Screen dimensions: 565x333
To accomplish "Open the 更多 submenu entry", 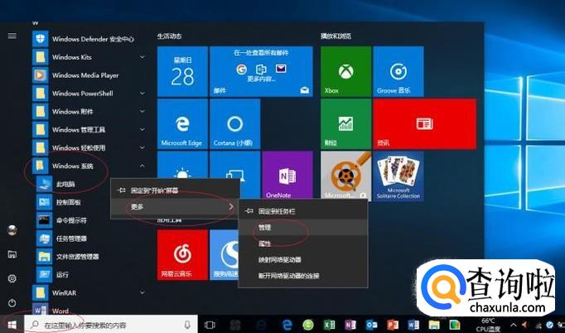I will tap(175, 207).
